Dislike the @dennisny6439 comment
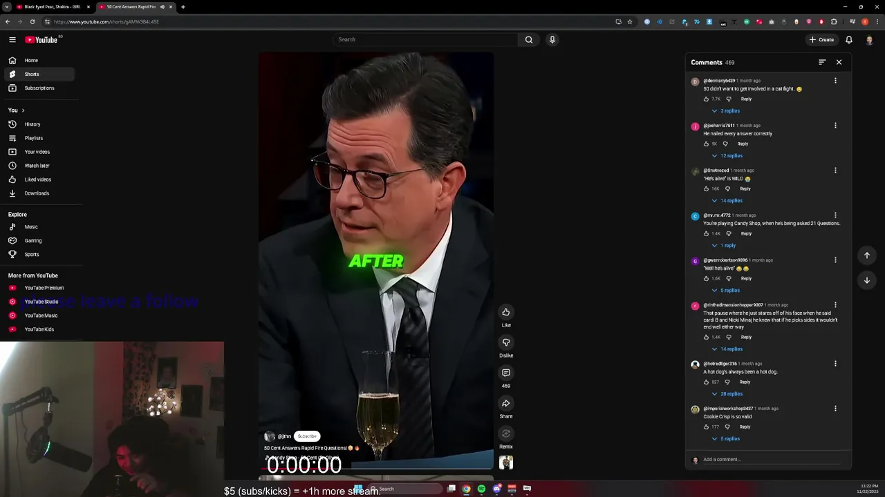Viewport: 885px width, 497px height. point(728,99)
